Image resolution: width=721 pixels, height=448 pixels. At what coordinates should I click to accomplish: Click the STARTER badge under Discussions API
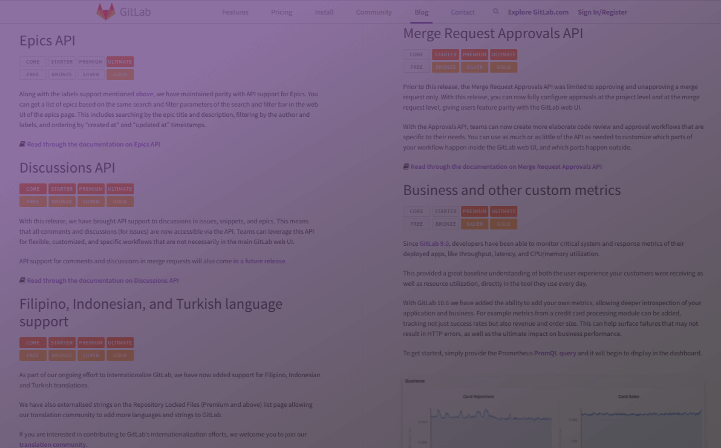[x=62, y=189]
